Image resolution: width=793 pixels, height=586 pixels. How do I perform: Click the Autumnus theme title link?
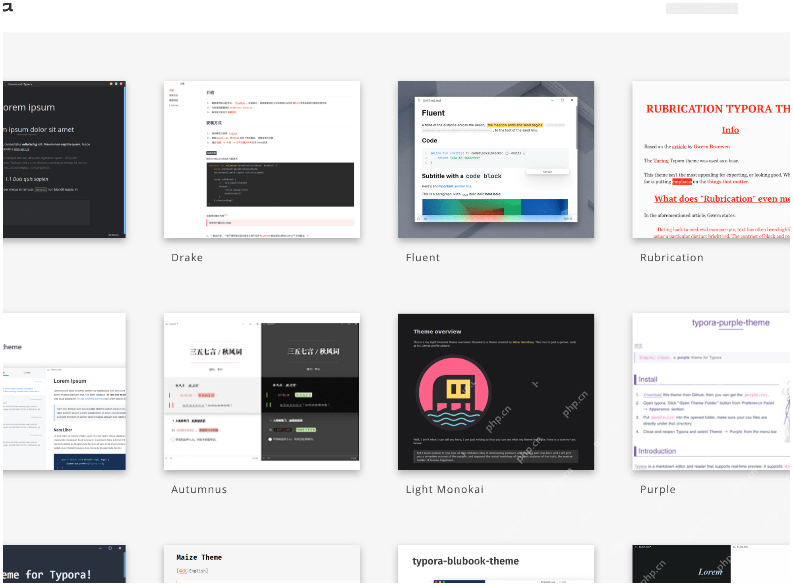click(199, 490)
